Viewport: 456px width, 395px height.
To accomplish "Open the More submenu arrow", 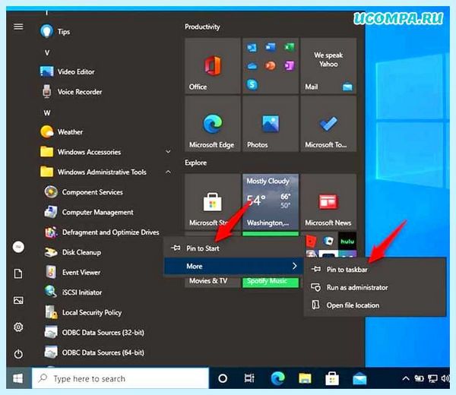I will (294, 266).
